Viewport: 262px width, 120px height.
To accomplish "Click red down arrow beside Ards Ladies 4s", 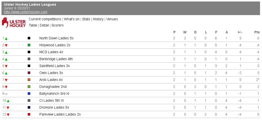I will coord(6,80).
